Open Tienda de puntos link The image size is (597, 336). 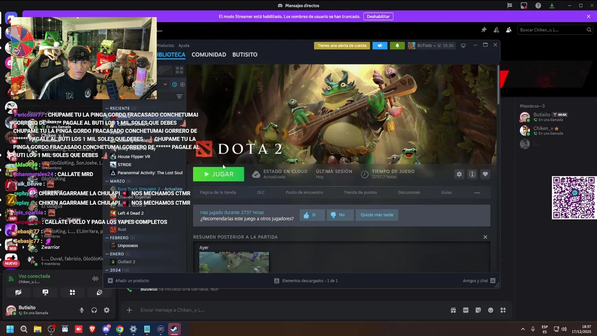pyautogui.click(x=360, y=192)
